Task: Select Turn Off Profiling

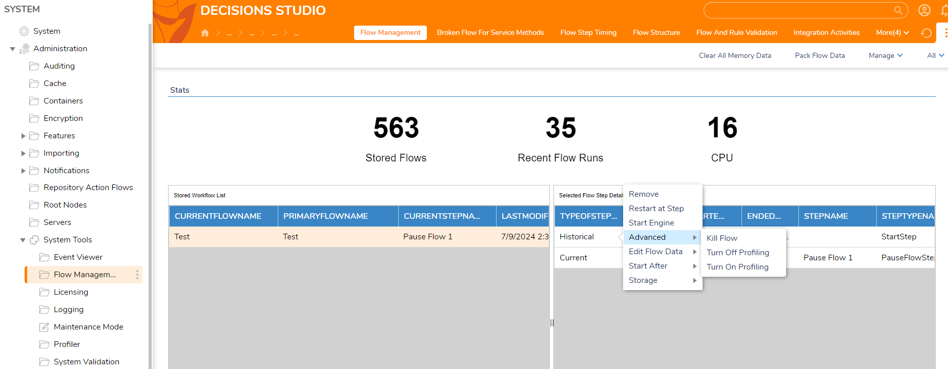Action: point(744,253)
